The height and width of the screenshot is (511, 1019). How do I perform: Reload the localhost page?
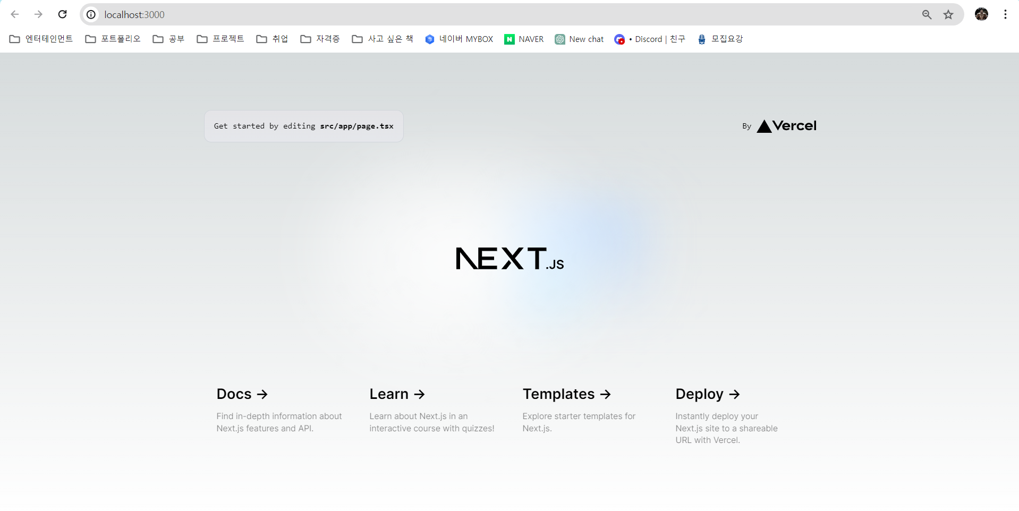coord(62,14)
